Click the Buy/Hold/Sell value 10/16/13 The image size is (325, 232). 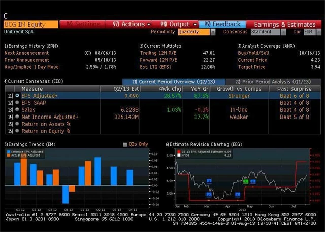point(310,53)
